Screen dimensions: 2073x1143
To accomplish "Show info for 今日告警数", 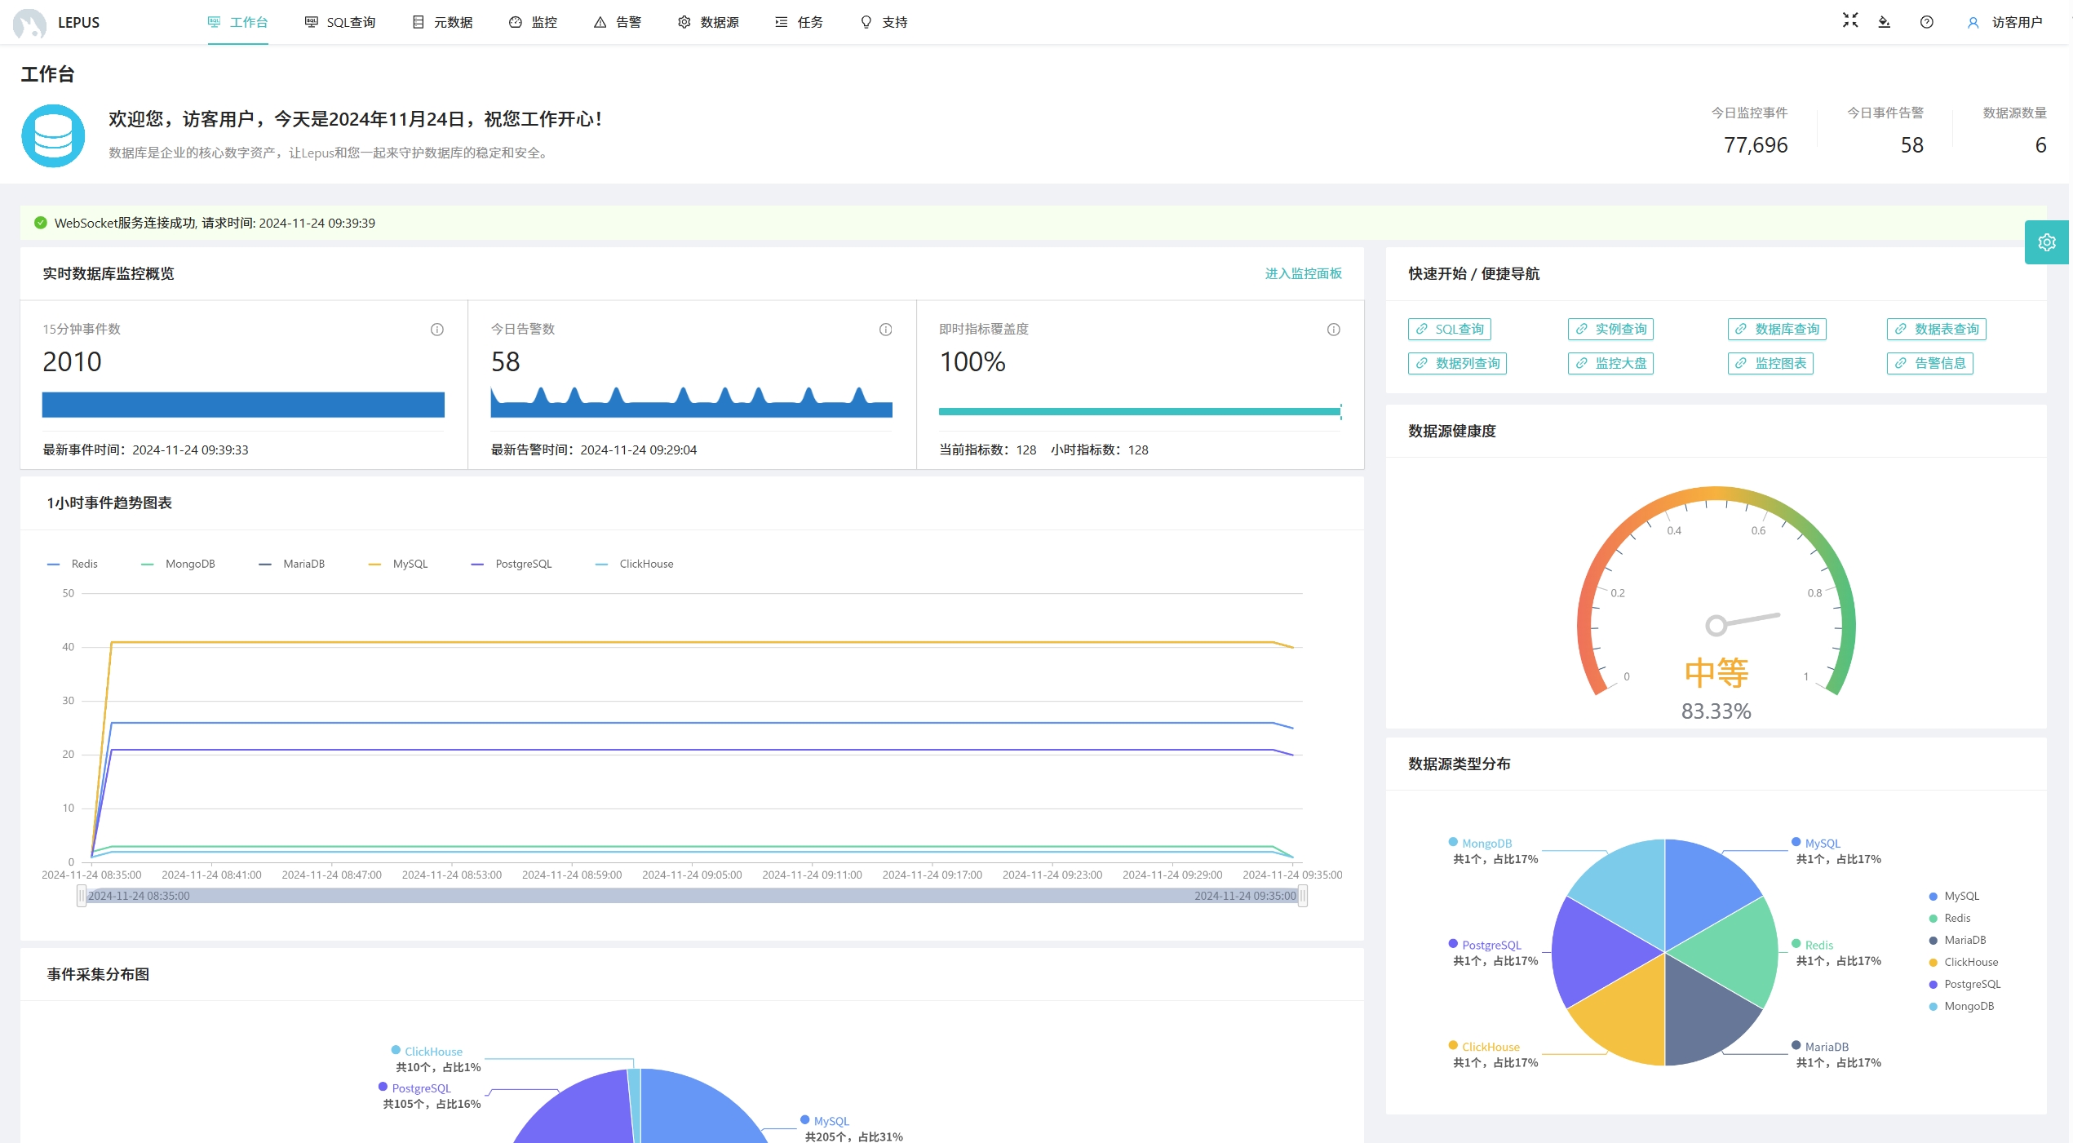I will click(885, 330).
